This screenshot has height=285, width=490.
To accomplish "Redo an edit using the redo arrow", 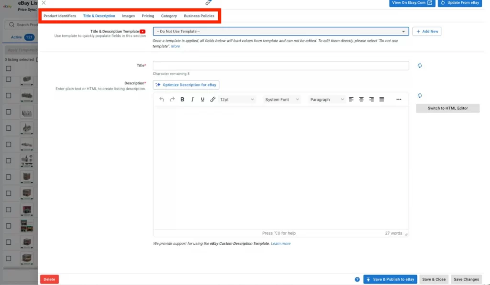I will (172, 99).
